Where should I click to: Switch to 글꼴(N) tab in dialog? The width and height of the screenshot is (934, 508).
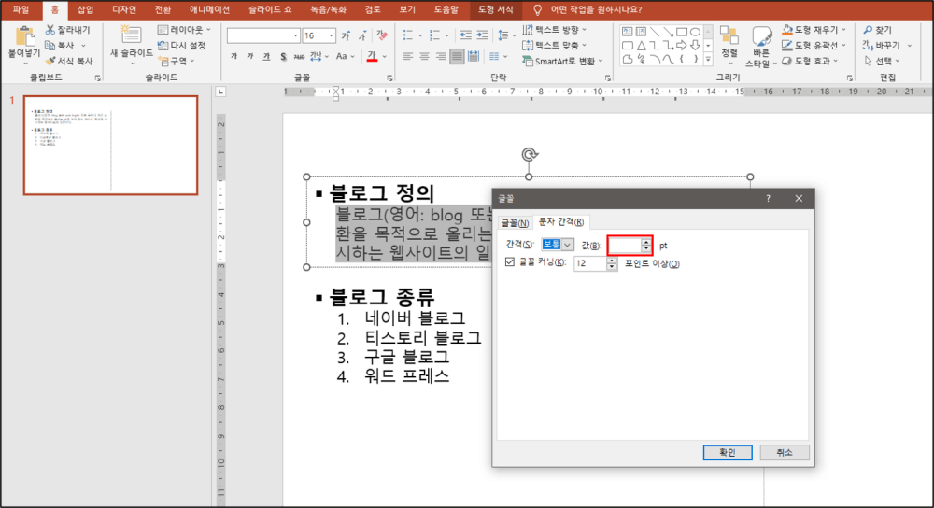(x=515, y=223)
